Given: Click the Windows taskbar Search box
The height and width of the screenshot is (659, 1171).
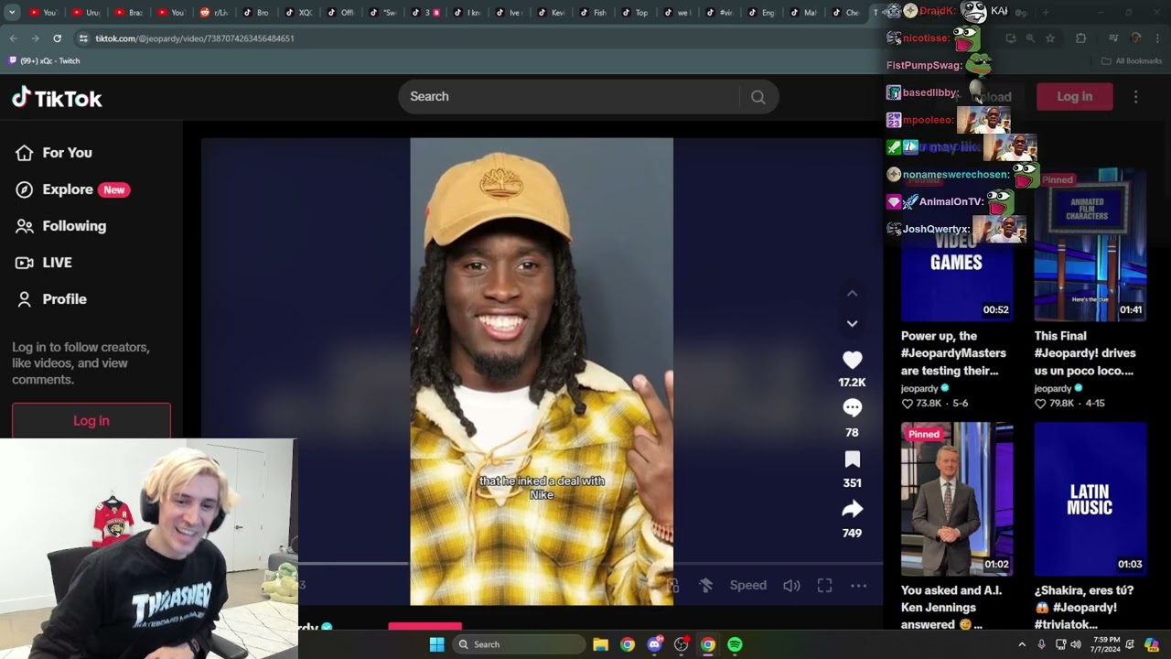Looking at the screenshot, I should [x=520, y=644].
